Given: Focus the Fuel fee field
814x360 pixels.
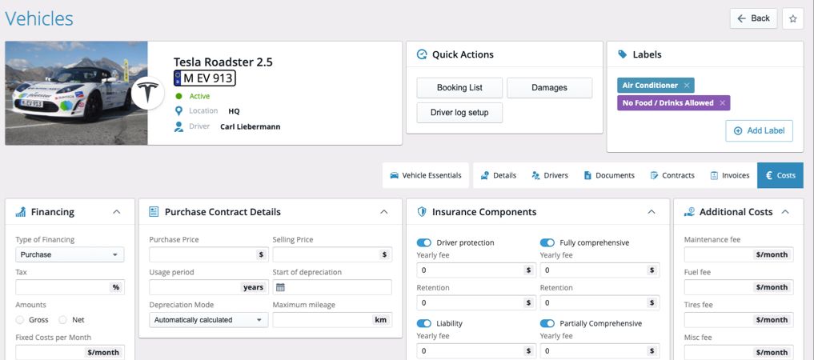Looking at the screenshot, I should pyautogui.click(x=739, y=287).
